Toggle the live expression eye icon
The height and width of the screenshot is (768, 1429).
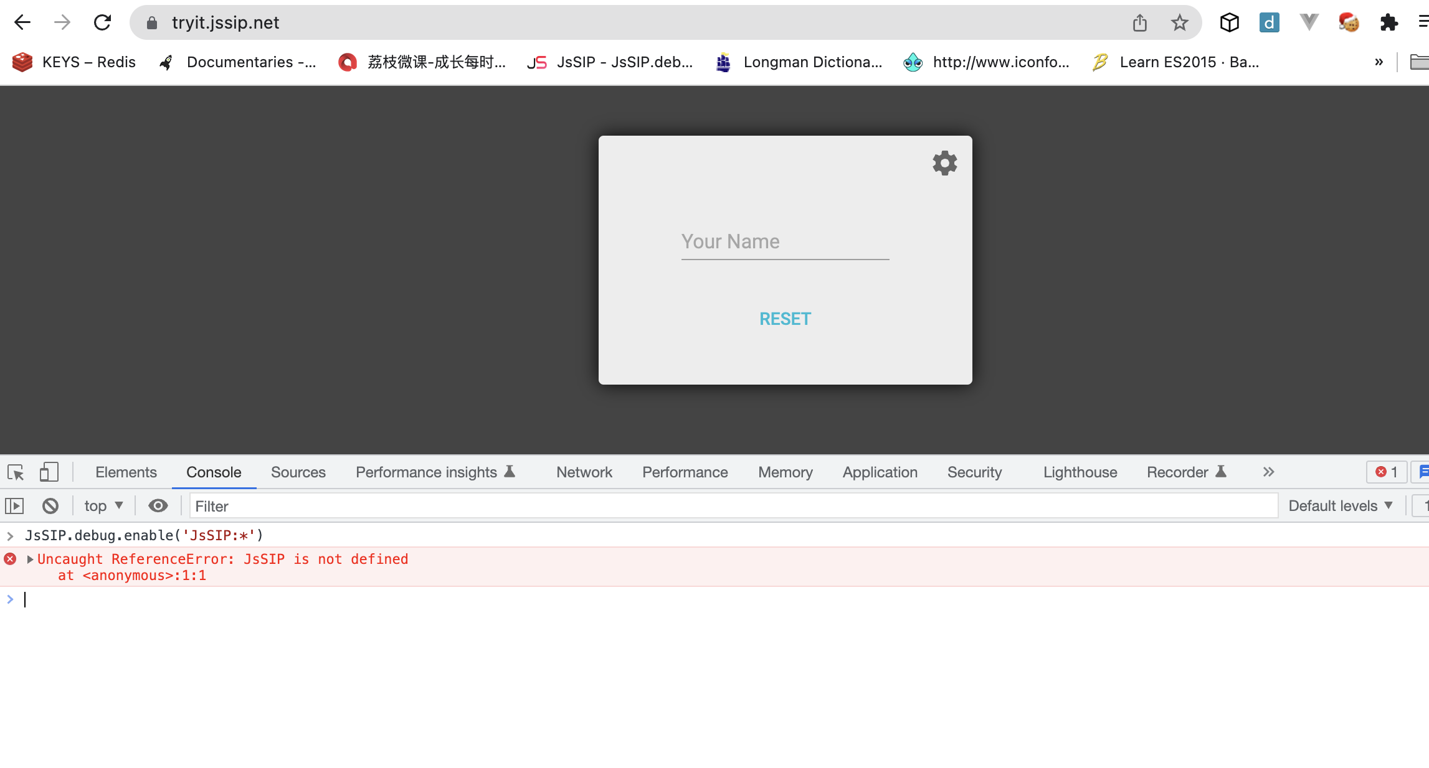tap(158, 505)
